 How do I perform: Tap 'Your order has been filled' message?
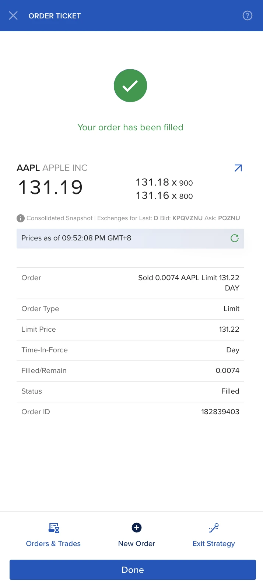pos(130,127)
